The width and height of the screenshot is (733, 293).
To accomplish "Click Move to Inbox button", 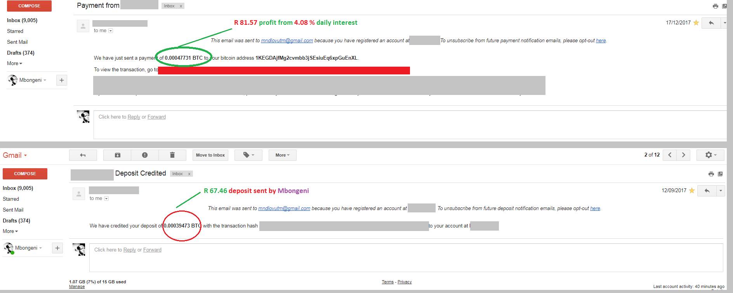I will 210,155.
